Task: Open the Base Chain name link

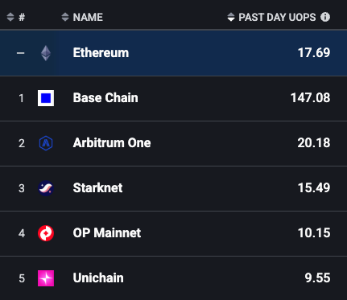Action: tap(105, 97)
